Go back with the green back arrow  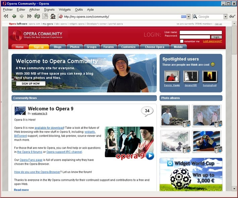click(x=14, y=16)
